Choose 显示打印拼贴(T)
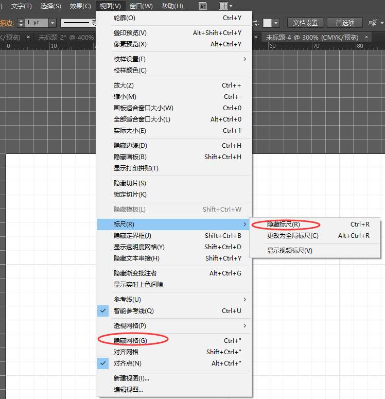Image resolution: width=385 pixels, height=399 pixels. point(174,168)
